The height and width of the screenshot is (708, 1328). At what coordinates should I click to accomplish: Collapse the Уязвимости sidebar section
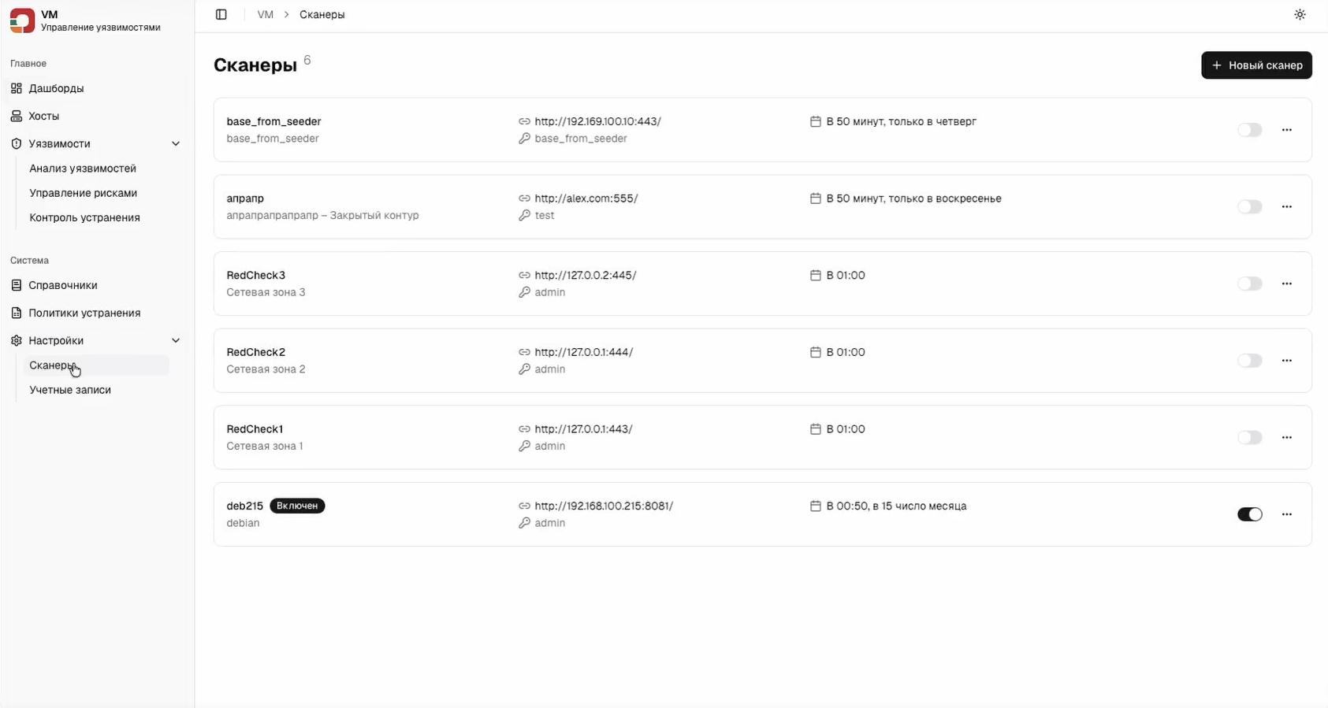(176, 143)
